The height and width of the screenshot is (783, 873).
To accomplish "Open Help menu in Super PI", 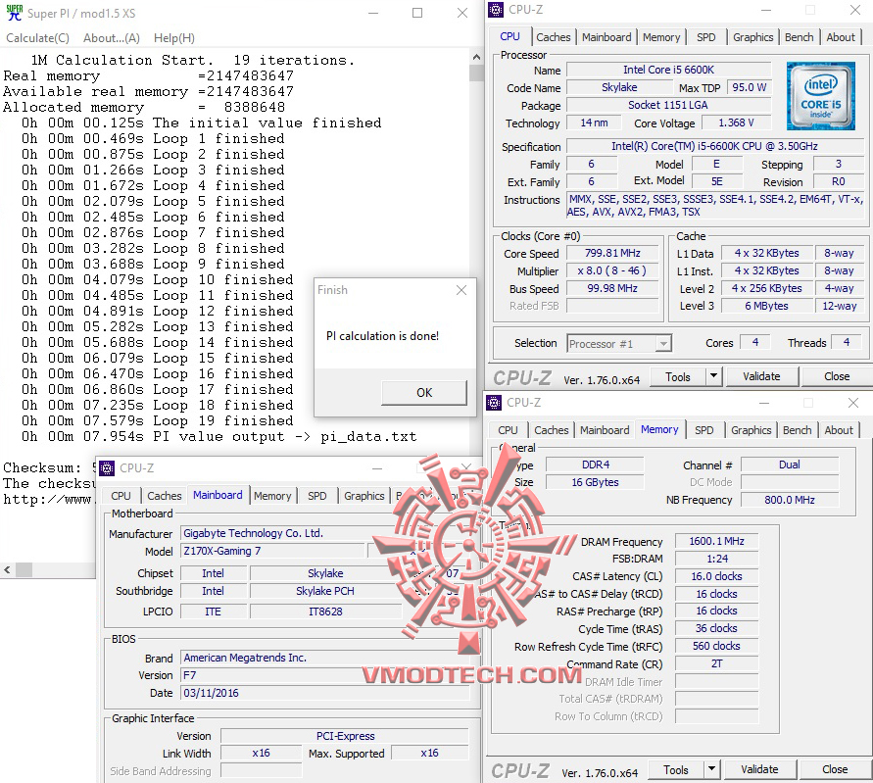I will [174, 38].
